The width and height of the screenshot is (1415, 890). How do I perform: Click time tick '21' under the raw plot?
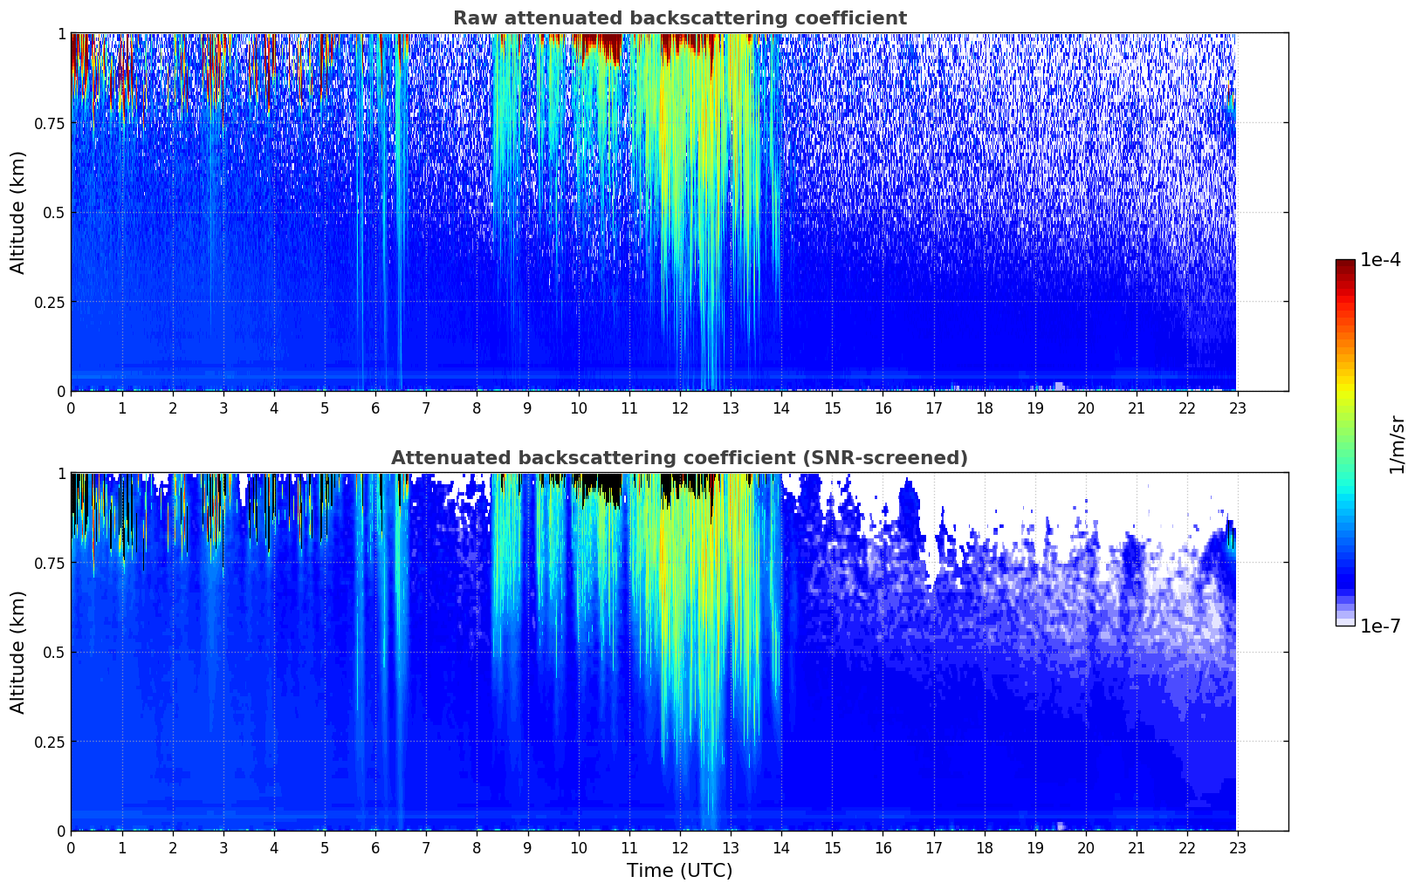(1137, 407)
